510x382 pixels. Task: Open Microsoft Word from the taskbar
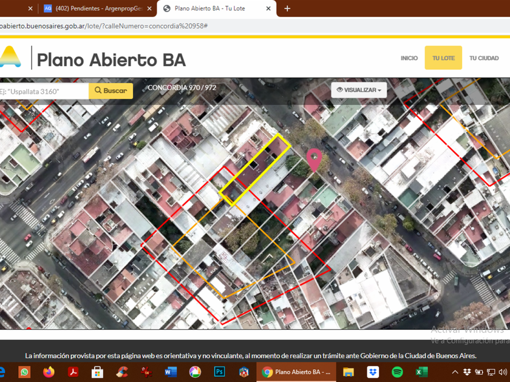(x=171, y=372)
